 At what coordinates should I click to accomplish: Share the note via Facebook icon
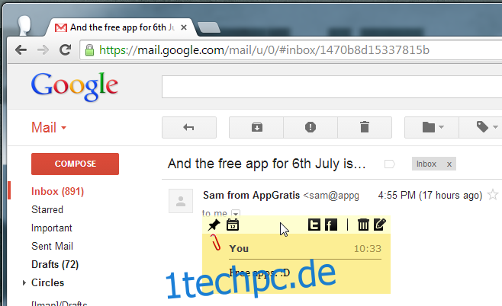click(x=330, y=225)
